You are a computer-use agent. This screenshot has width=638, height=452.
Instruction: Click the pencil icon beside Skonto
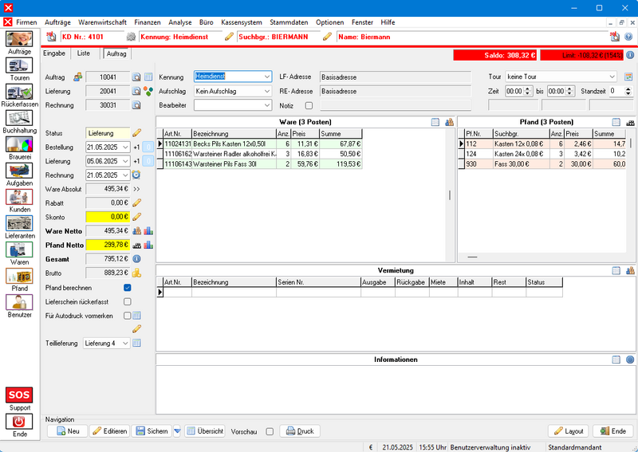[x=136, y=217]
